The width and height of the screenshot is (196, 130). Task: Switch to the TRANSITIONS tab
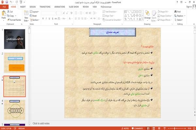[45, 7]
